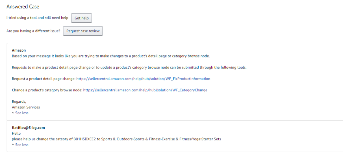Click the 'Based on your message' sentence
343x155 pixels.
point(111,56)
